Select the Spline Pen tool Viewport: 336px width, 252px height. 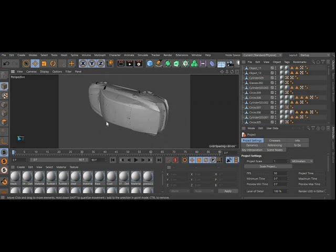click(x=159, y=64)
